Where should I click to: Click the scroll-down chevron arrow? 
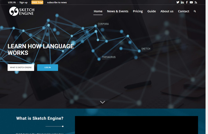click(x=103, y=102)
